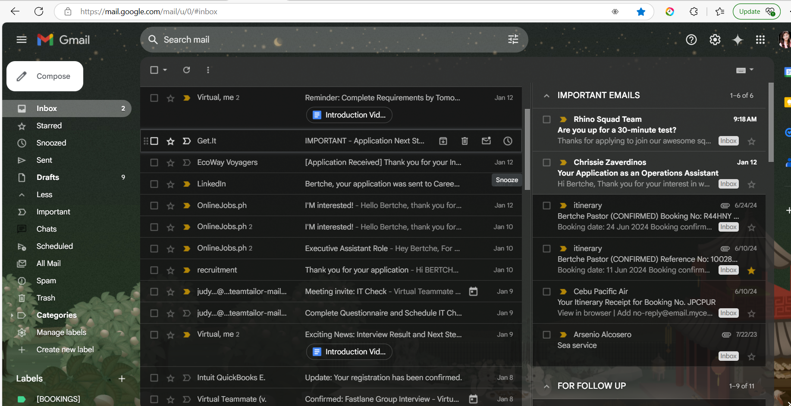Click the inbox list vertical scrollbar

click(x=527, y=149)
